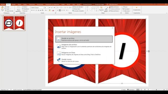
Task: Toggle justify text alignment
Action: coord(64,10)
